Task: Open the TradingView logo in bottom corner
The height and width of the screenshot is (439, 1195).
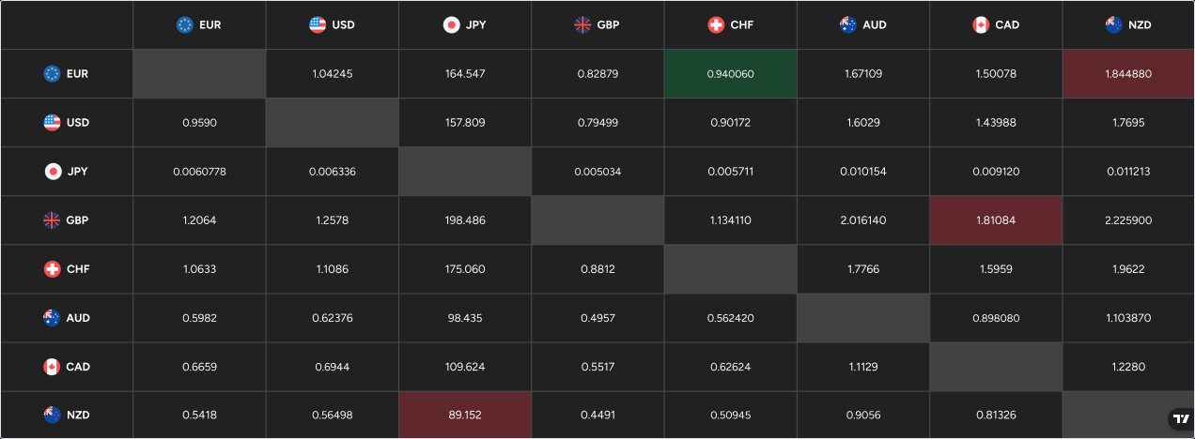Action: [1179, 419]
